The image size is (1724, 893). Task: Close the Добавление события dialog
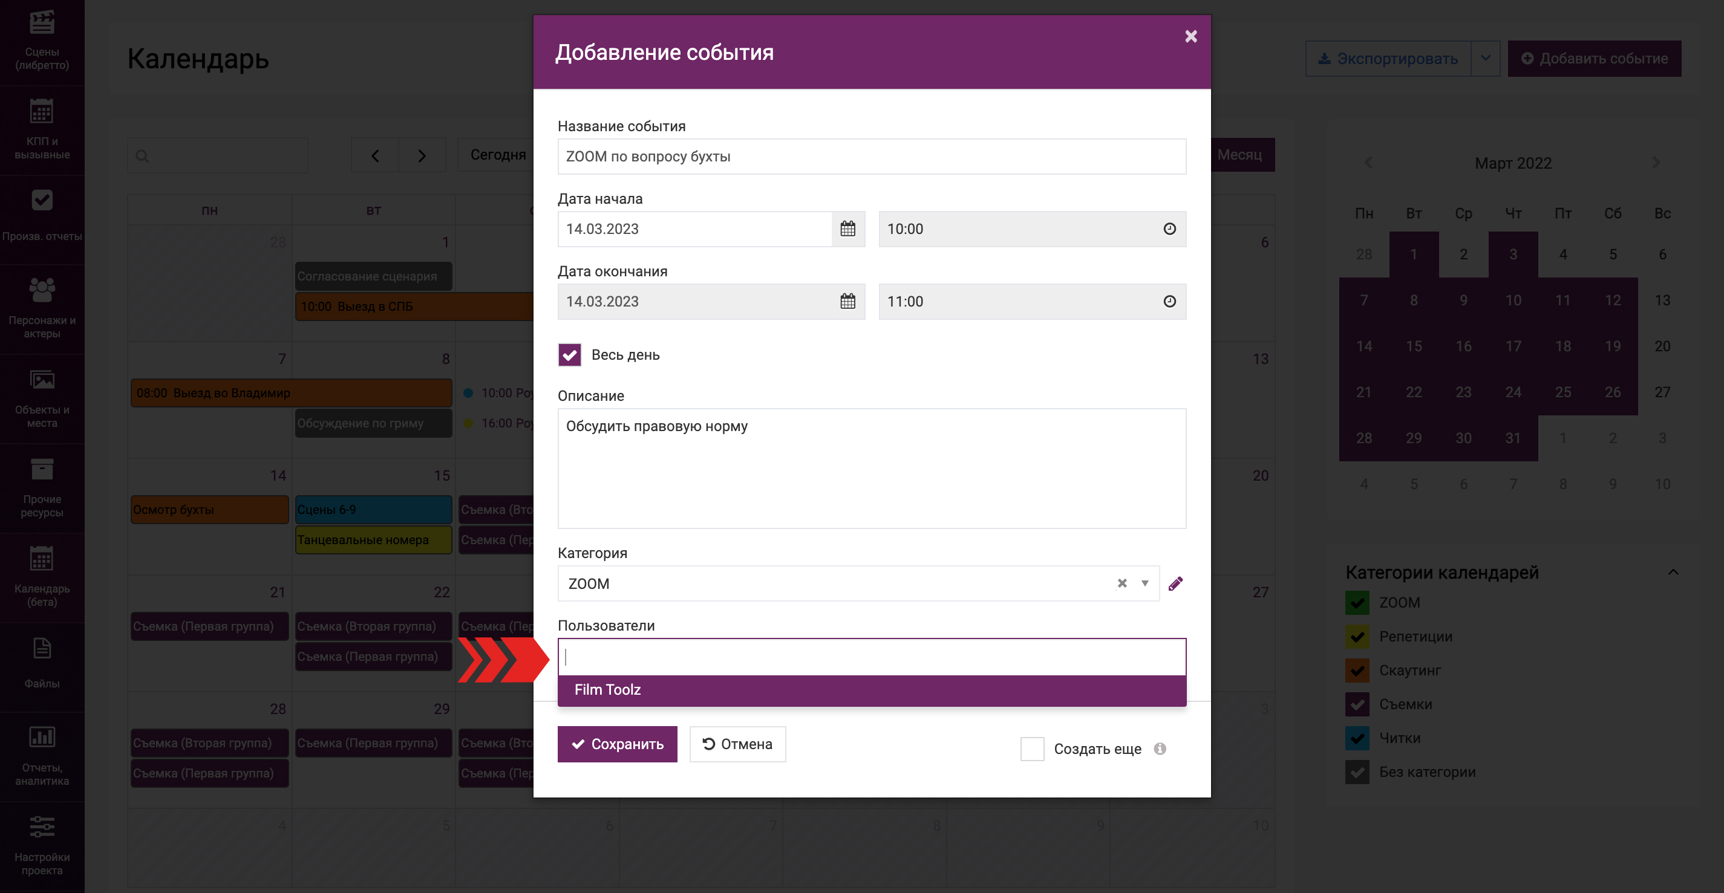1190,36
